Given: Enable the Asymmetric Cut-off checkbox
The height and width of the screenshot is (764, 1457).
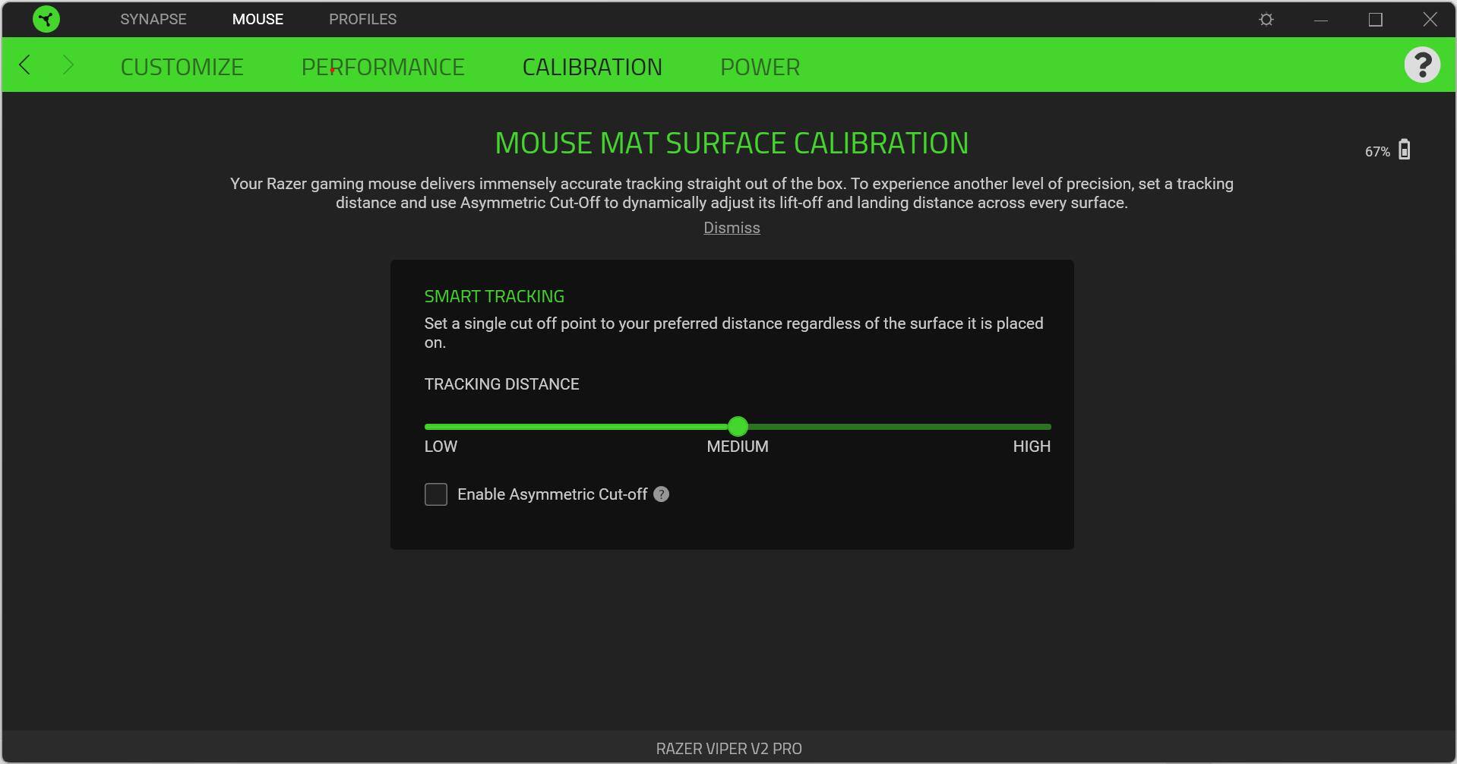Looking at the screenshot, I should 436,494.
